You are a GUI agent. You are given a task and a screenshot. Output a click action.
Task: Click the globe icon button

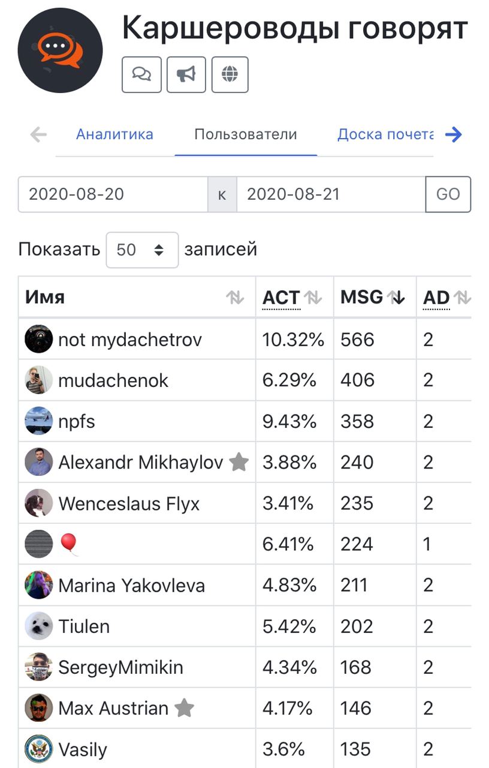pos(230,74)
